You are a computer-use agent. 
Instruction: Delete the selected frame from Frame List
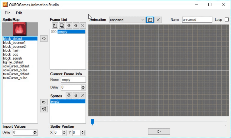(x=83, y=25)
